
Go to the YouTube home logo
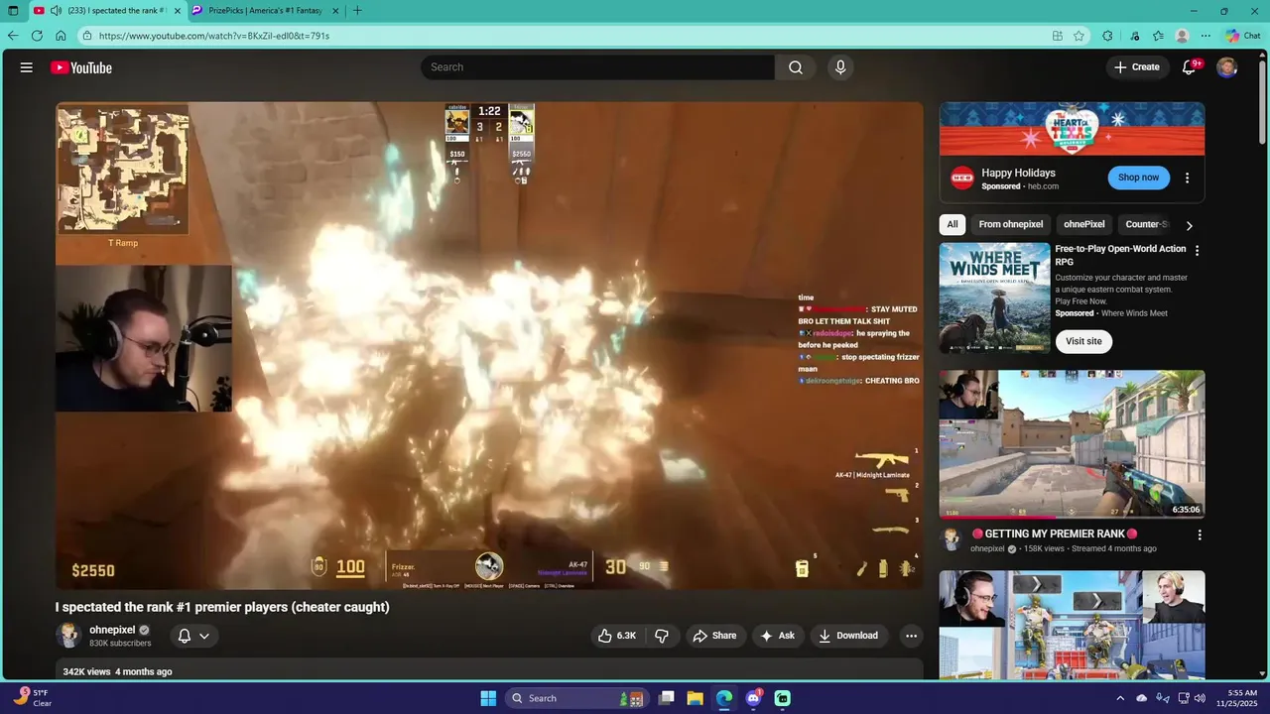pos(81,67)
